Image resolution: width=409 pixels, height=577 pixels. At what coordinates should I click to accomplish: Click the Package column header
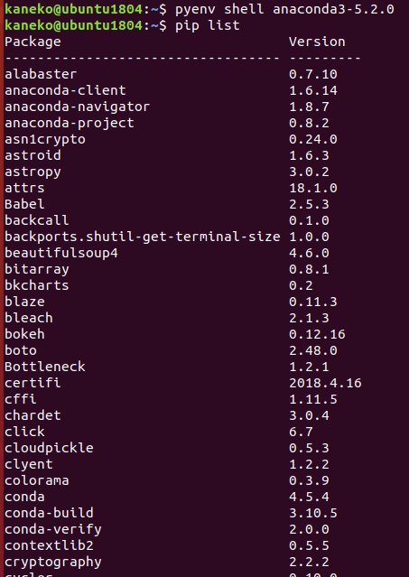point(33,42)
